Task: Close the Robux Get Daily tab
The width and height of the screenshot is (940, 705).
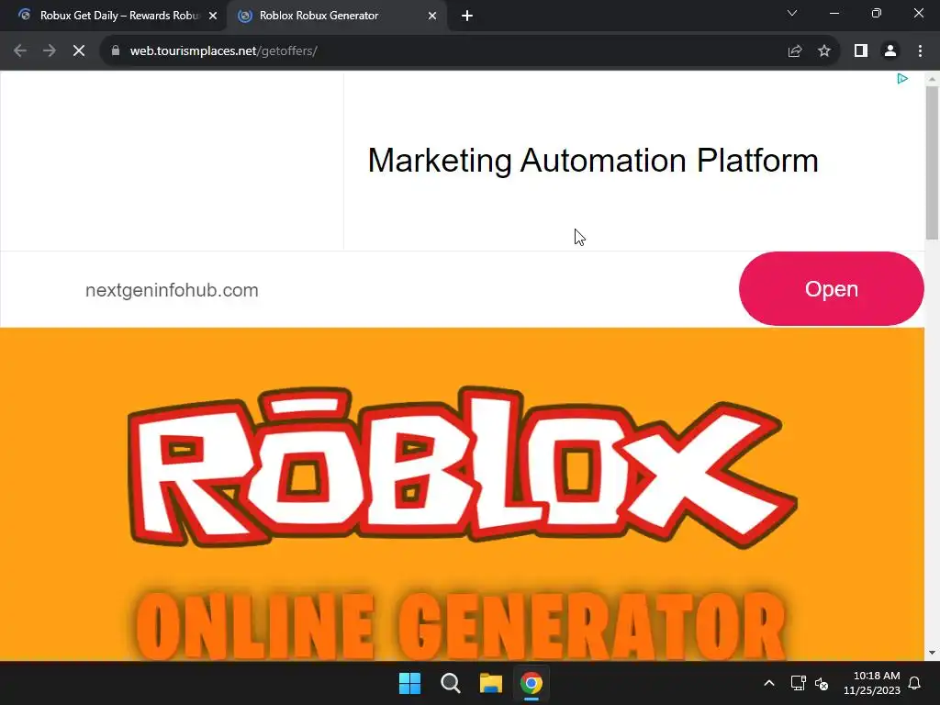Action: pyautogui.click(x=213, y=17)
